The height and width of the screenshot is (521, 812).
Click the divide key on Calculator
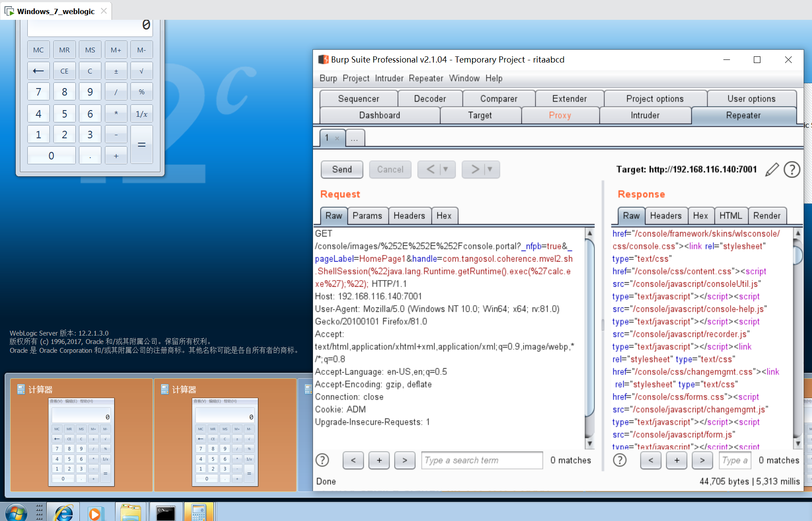[x=116, y=92]
